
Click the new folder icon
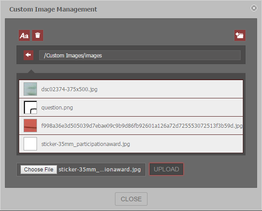point(240,36)
